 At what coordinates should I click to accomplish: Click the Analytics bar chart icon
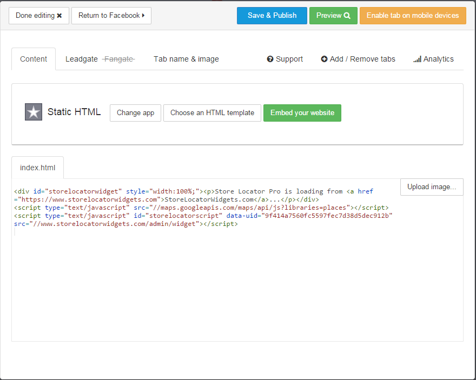[x=417, y=59]
